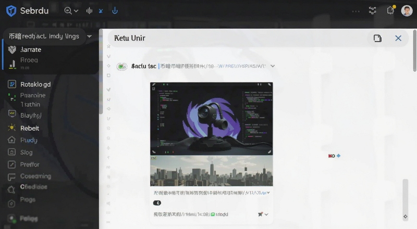Image resolution: width=417 pixels, height=229 pixels.
Task: Open the Rebelt sidebar entry
Action: (30, 128)
